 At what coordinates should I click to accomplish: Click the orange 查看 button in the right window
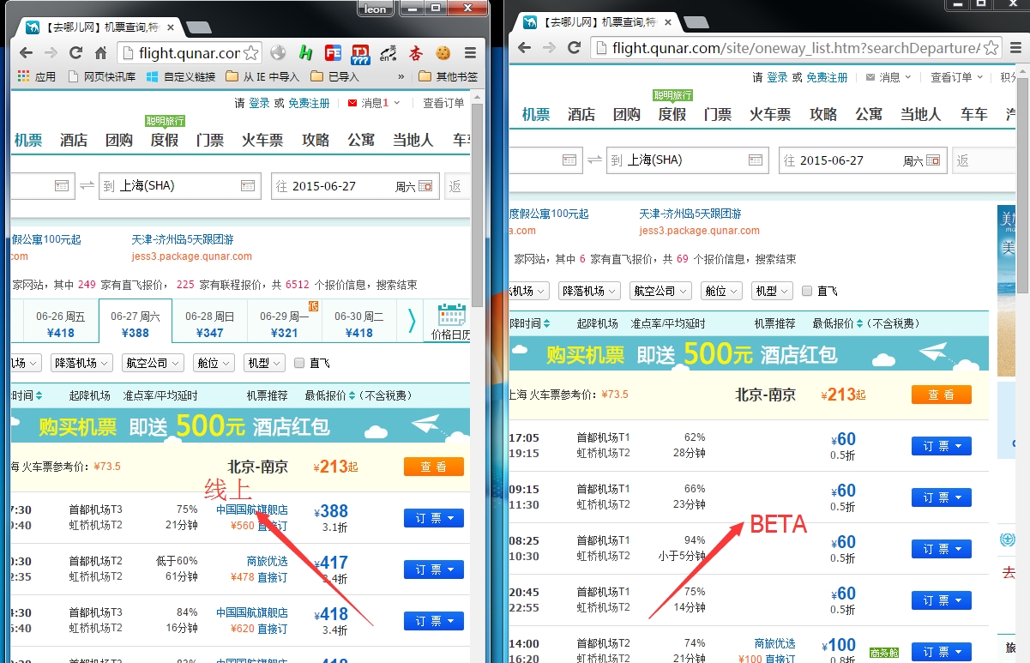[x=942, y=395]
